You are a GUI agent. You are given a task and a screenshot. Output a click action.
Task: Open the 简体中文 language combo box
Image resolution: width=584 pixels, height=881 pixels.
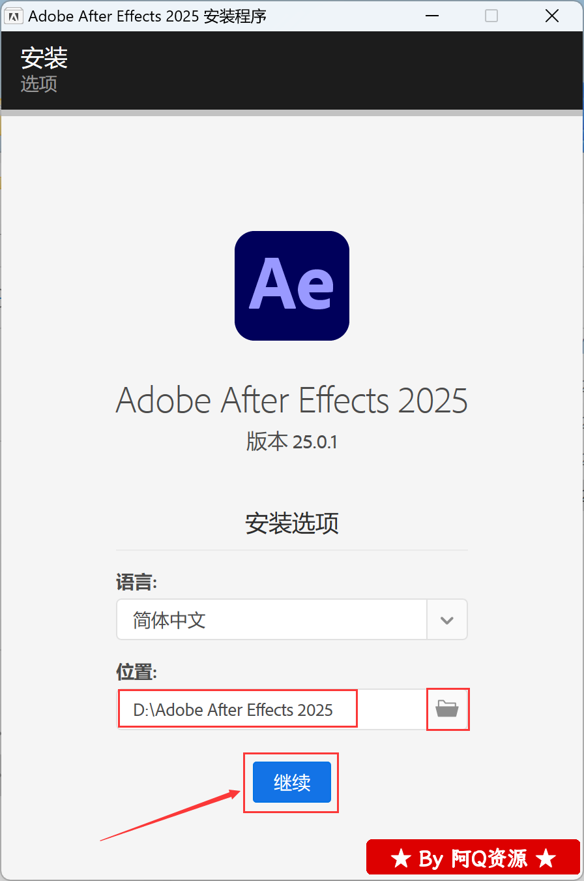pyautogui.click(x=292, y=620)
